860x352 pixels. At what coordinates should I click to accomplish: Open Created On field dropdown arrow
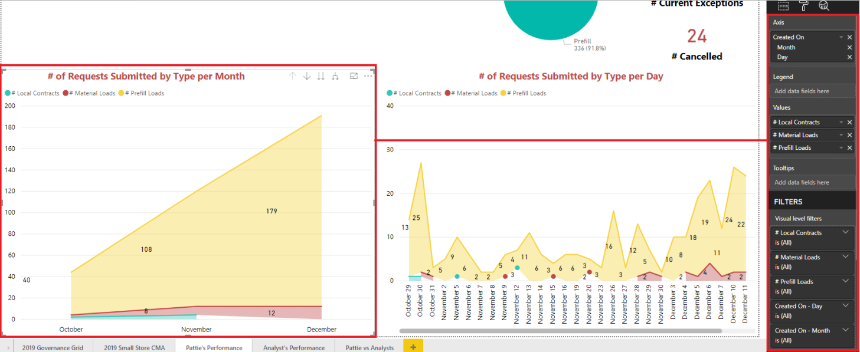click(x=841, y=37)
